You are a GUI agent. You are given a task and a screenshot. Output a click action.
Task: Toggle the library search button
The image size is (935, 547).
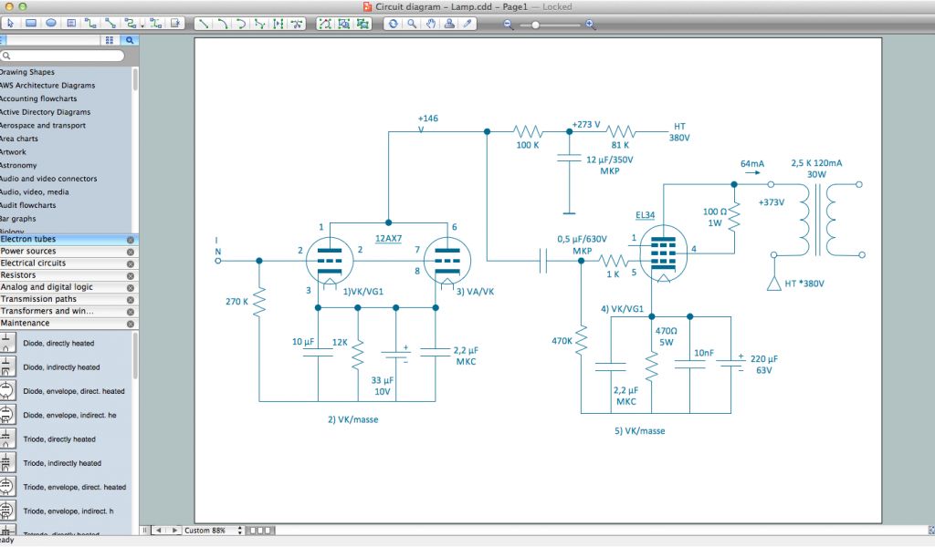pos(130,40)
